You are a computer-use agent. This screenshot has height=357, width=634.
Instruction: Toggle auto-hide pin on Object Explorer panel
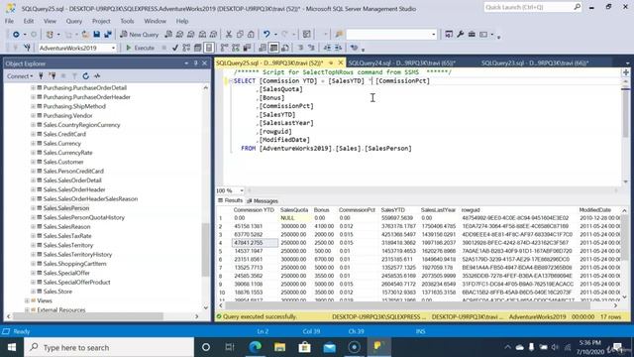pyautogui.click(x=196, y=63)
